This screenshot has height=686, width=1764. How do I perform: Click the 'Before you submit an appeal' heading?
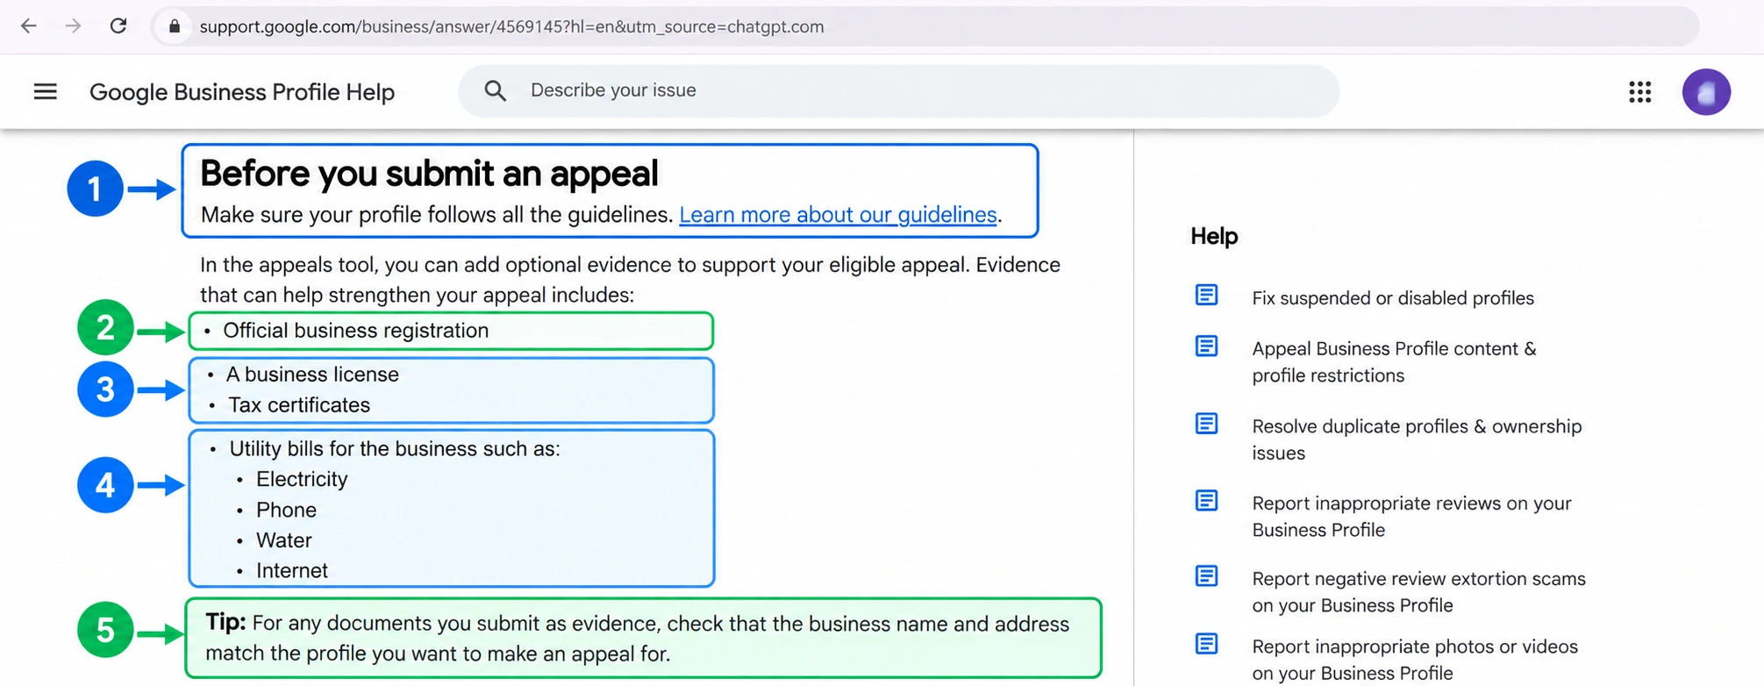429,174
